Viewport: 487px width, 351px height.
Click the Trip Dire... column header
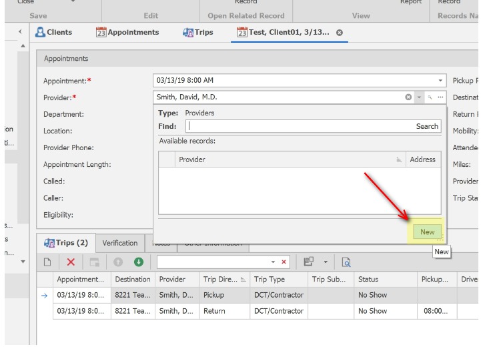pos(225,279)
